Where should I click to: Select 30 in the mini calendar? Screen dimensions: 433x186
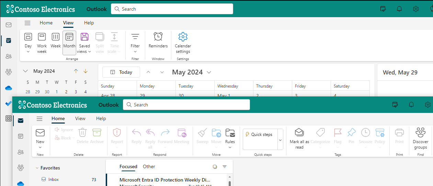point(47,92)
